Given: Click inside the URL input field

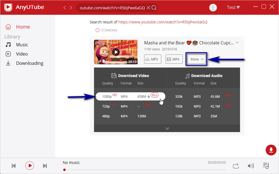Looking at the screenshot, I should click(x=112, y=8).
